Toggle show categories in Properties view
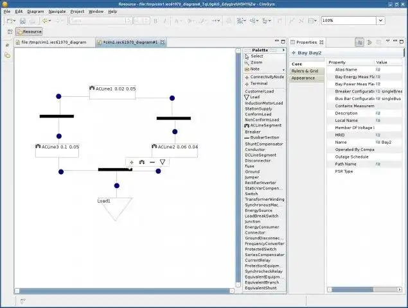This screenshot has height=308, width=408. click(360, 42)
